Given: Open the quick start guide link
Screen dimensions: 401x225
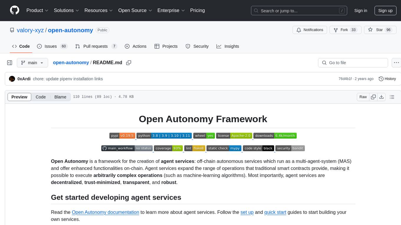Looking at the screenshot, I should (x=275, y=212).
